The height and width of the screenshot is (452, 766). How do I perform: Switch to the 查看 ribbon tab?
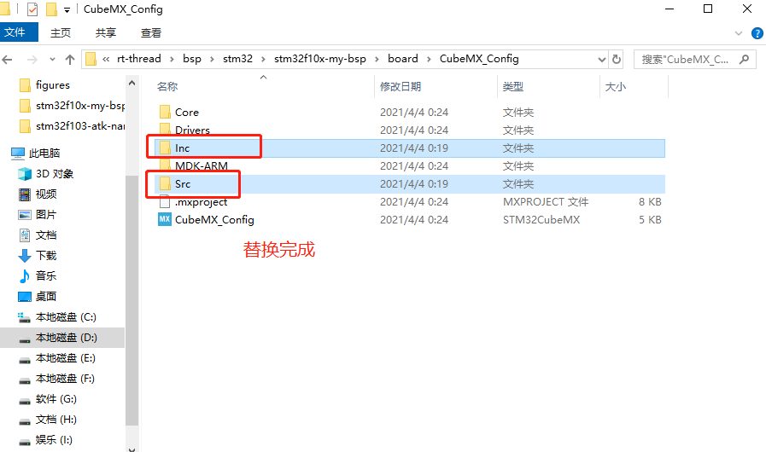click(151, 32)
